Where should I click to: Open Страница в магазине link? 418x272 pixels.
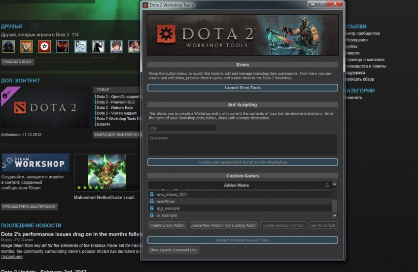[x=364, y=60]
